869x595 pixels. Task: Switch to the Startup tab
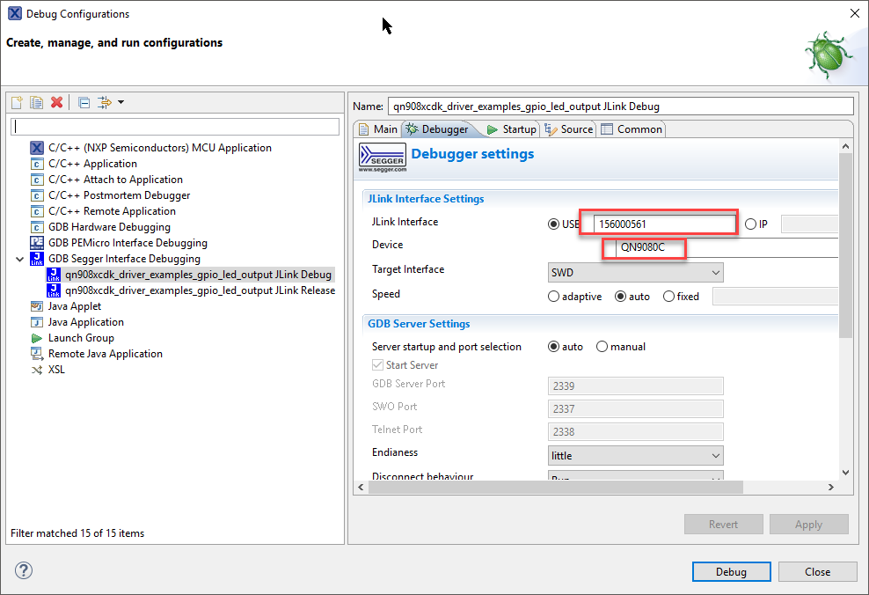coord(511,129)
